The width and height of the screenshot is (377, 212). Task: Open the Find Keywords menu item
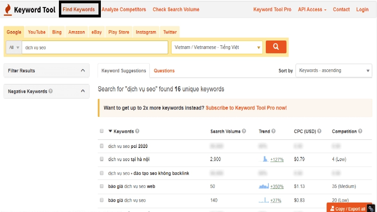(79, 9)
